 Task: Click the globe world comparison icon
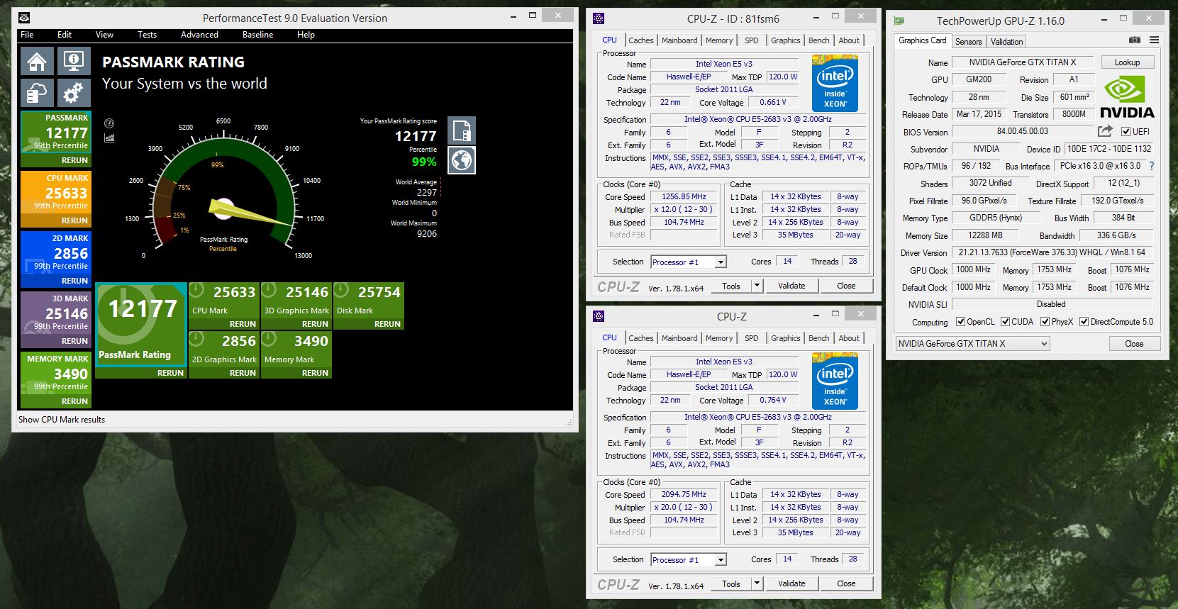click(462, 160)
